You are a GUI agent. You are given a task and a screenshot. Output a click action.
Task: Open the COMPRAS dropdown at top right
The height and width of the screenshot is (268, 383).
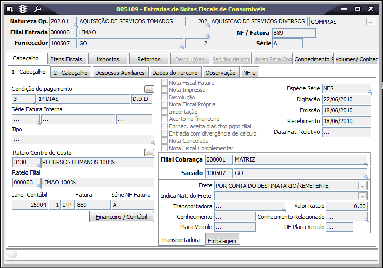pyautogui.click(x=371, y=22)
